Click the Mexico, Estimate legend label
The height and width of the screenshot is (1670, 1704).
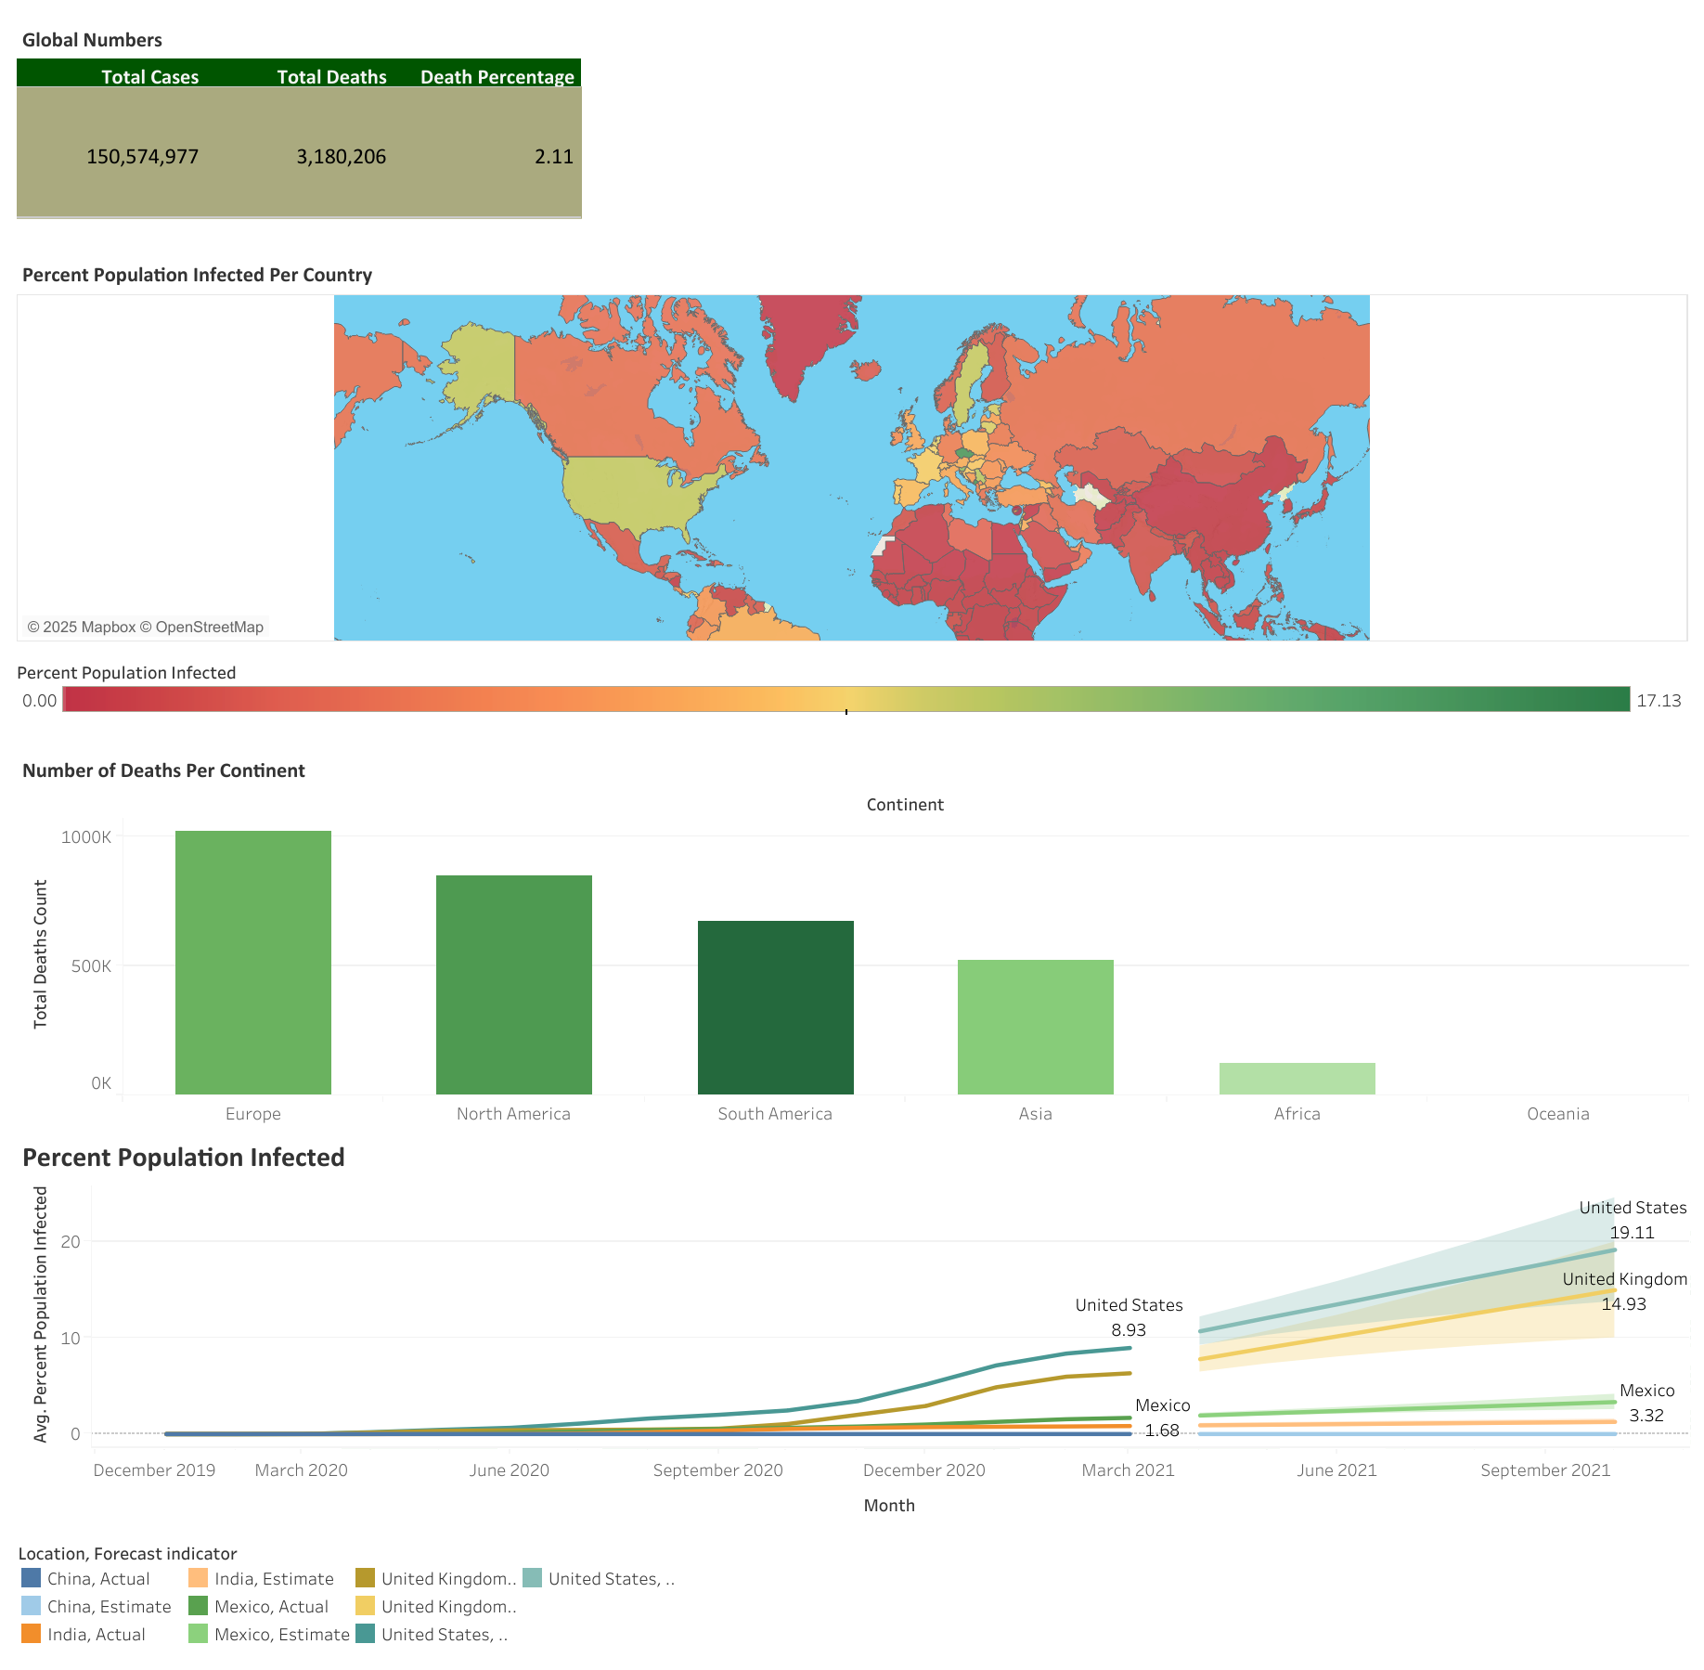[x=282, y=1634]
